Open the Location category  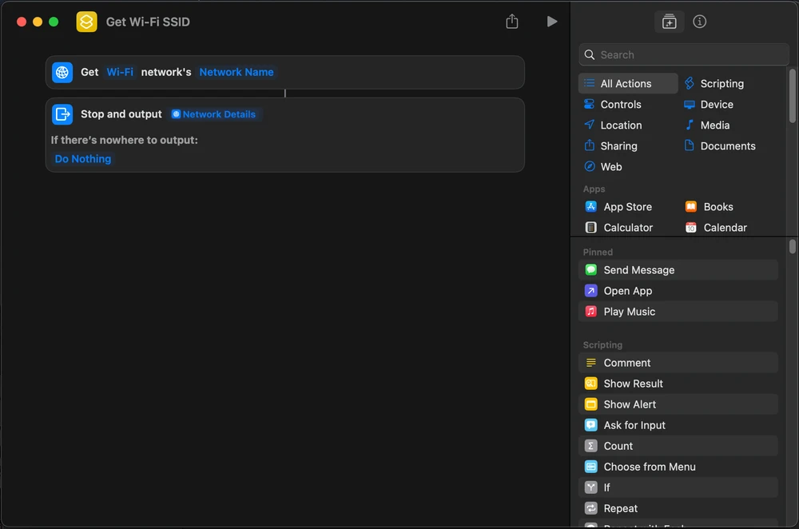pyautogui.click(x=621, y=125)
